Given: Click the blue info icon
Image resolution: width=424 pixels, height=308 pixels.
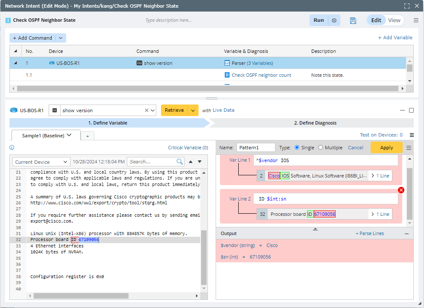Looking at the screenshot, I should click(x=12, y=148).
